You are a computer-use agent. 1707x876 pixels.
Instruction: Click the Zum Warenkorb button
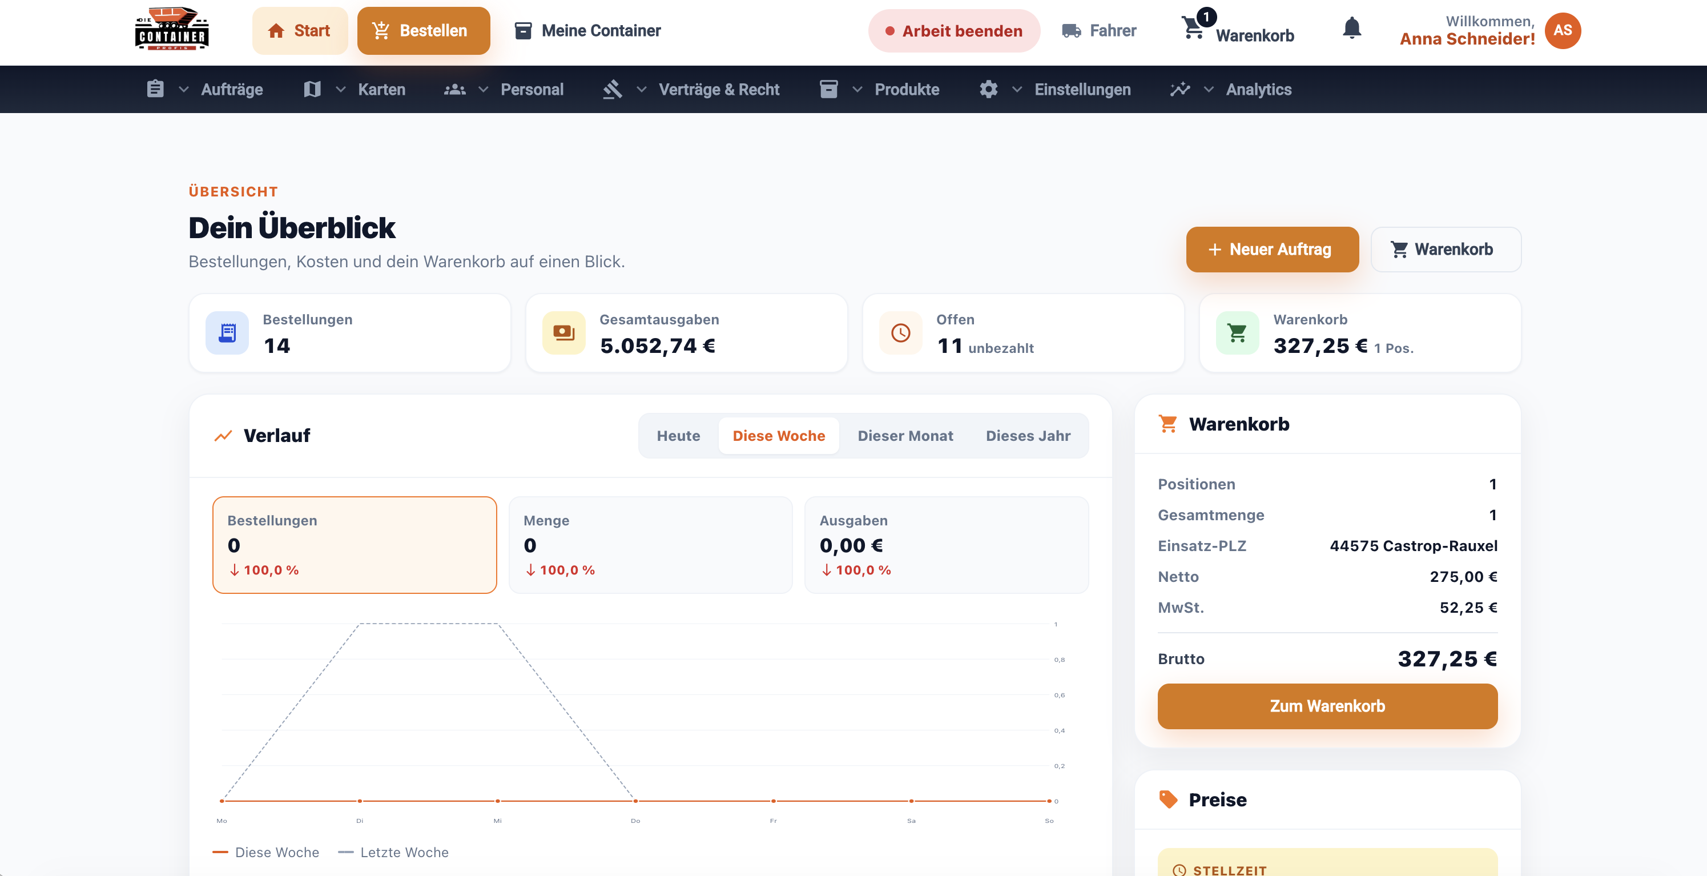(1327, 706)
